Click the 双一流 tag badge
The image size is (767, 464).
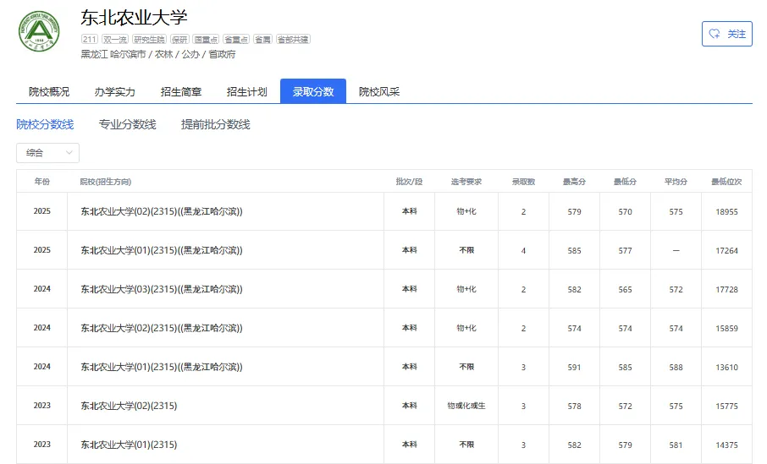point(115,40)
